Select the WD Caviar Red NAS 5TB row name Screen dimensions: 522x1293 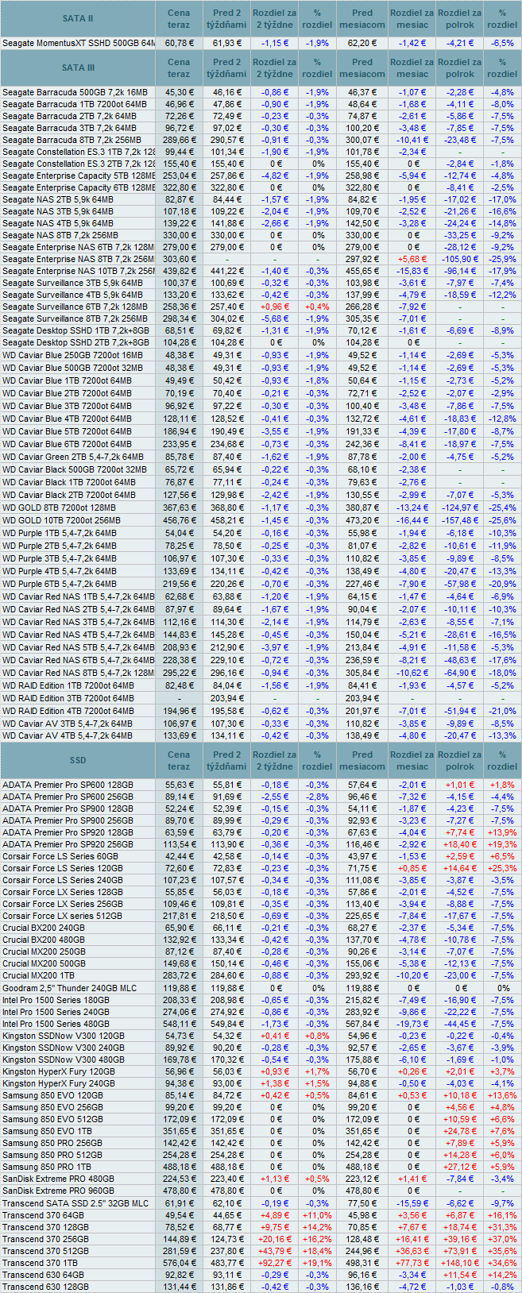point(78,648)
